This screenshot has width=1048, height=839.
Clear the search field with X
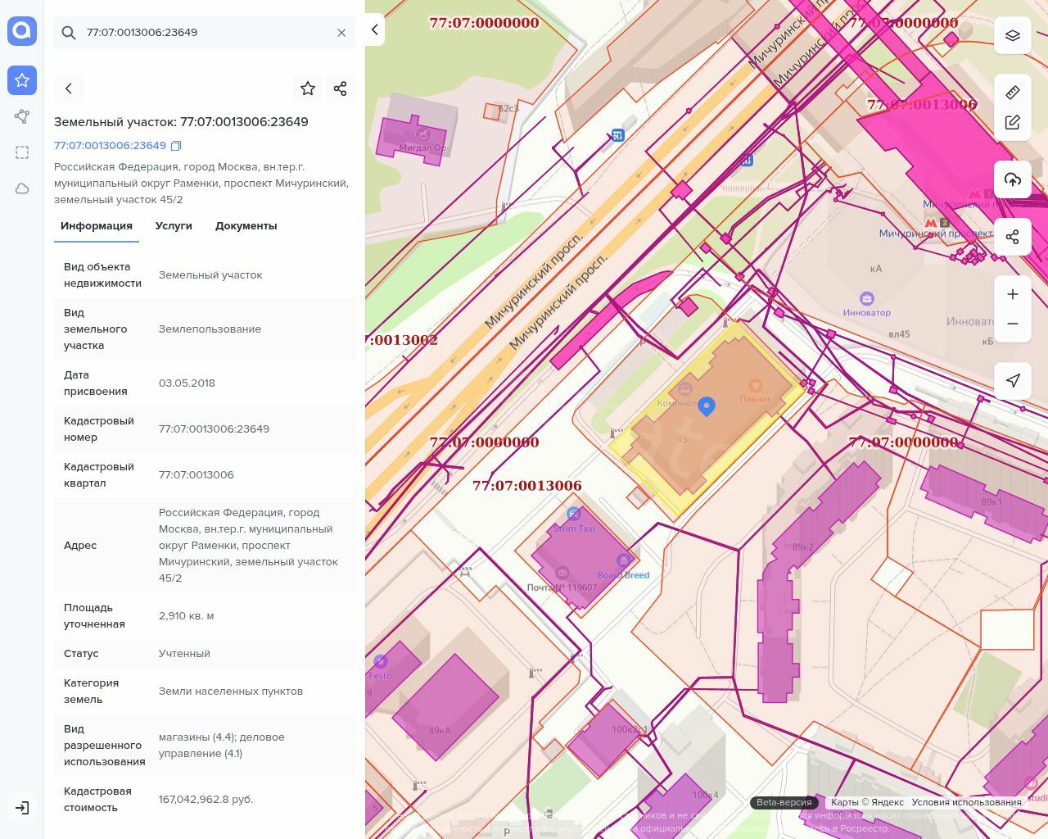(341, 33)
